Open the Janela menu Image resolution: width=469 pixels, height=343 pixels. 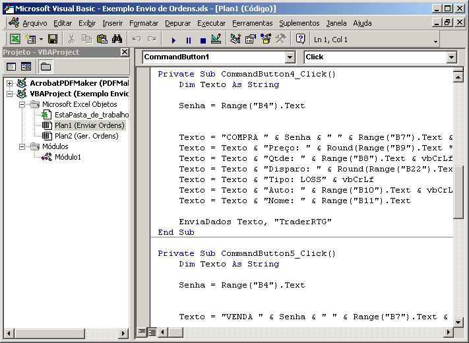[x=336, y=23]
